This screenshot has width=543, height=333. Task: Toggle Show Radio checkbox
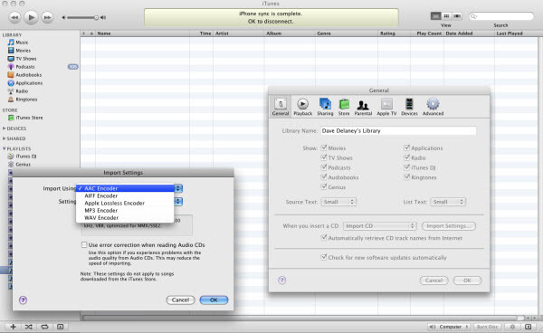407,157
